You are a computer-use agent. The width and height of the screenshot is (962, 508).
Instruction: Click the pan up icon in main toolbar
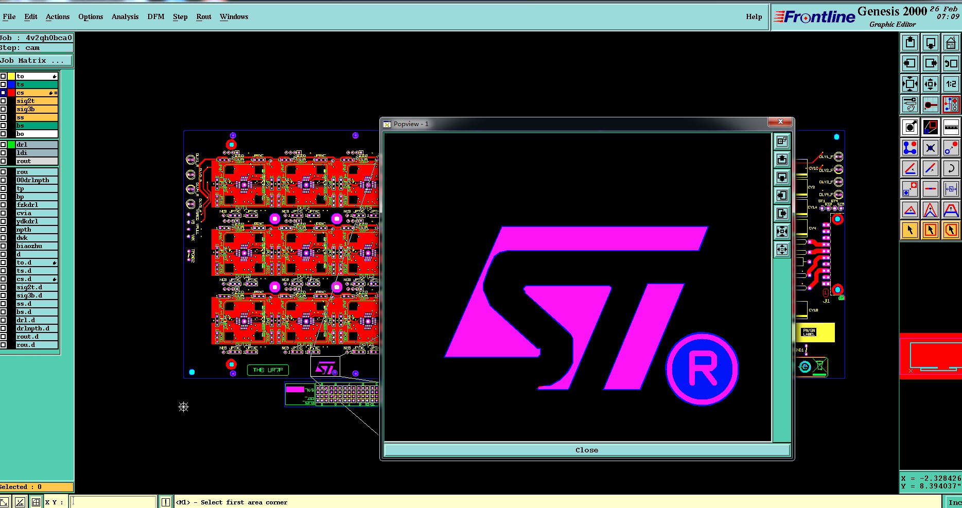(x=910, y=43)
